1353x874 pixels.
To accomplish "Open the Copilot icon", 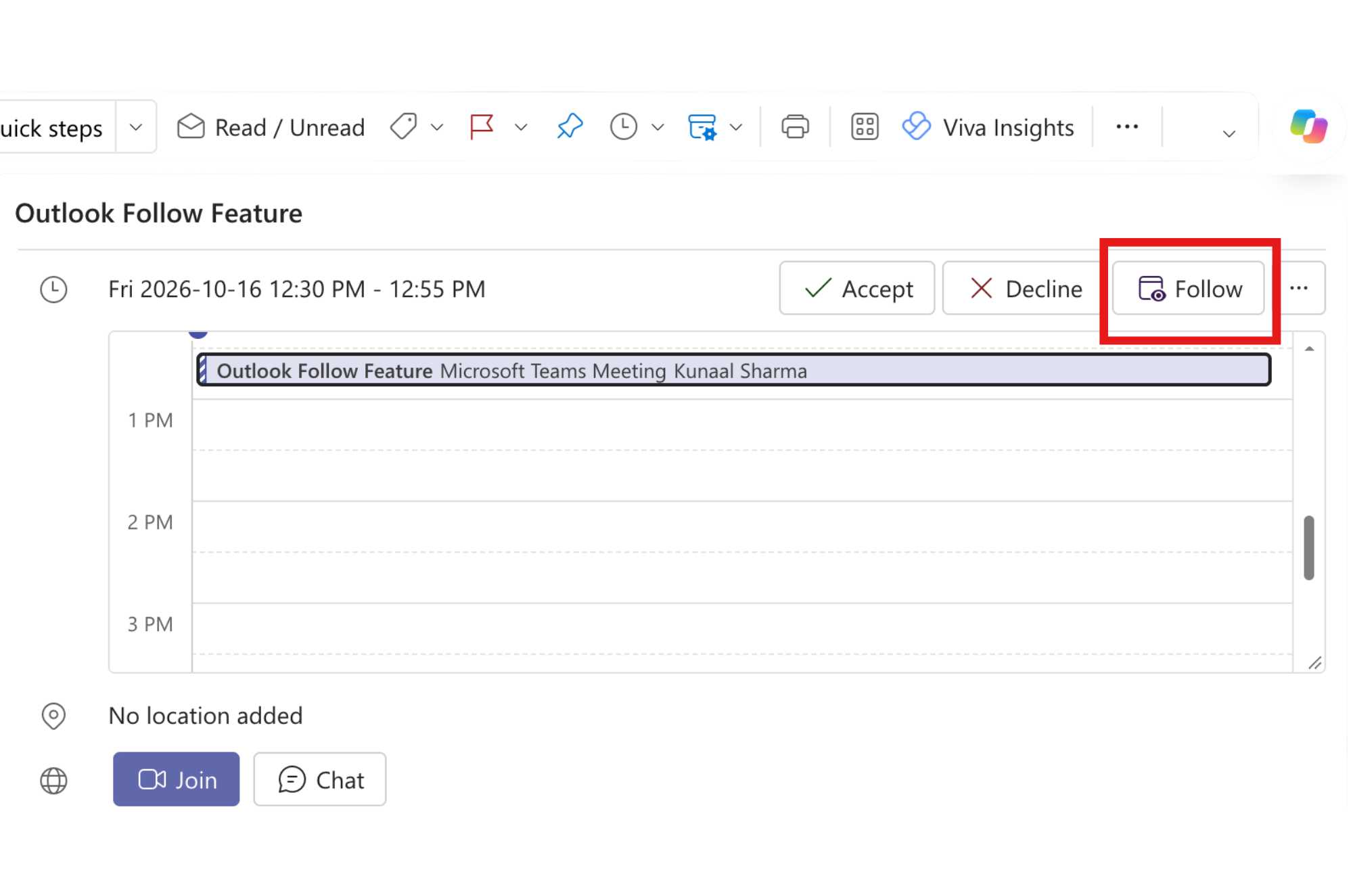I will pos(1308,127).
